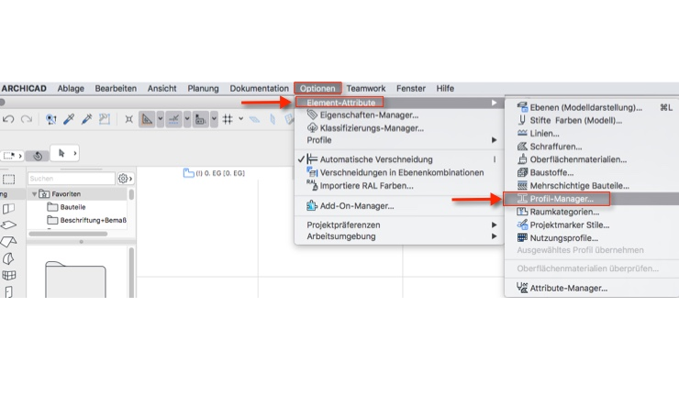
Task: Click the folder preview thumbnail
Action: pos(75,279)
